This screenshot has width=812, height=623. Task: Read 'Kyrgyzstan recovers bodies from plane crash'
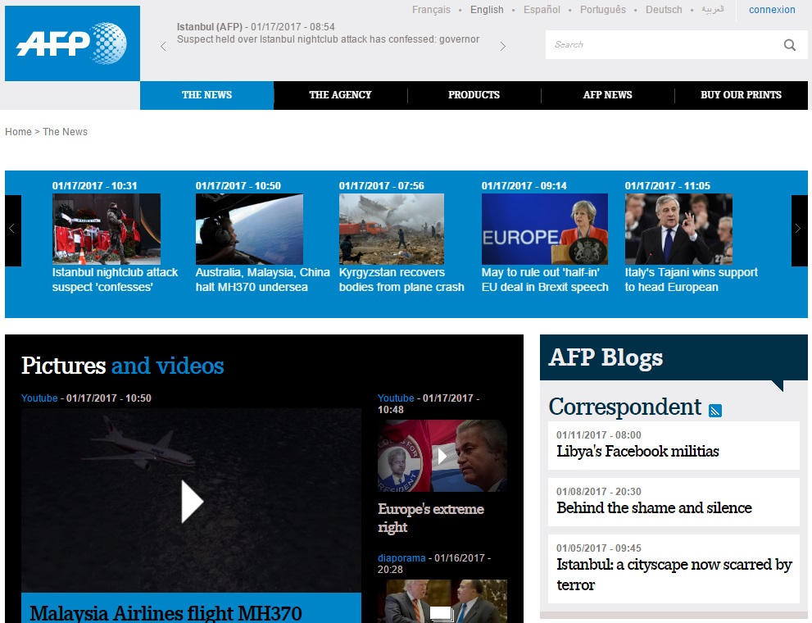(x=401, y=280)
